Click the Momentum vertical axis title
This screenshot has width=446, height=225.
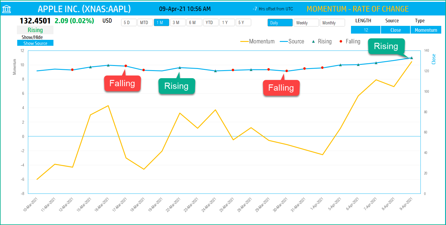[x=14, y=67]
